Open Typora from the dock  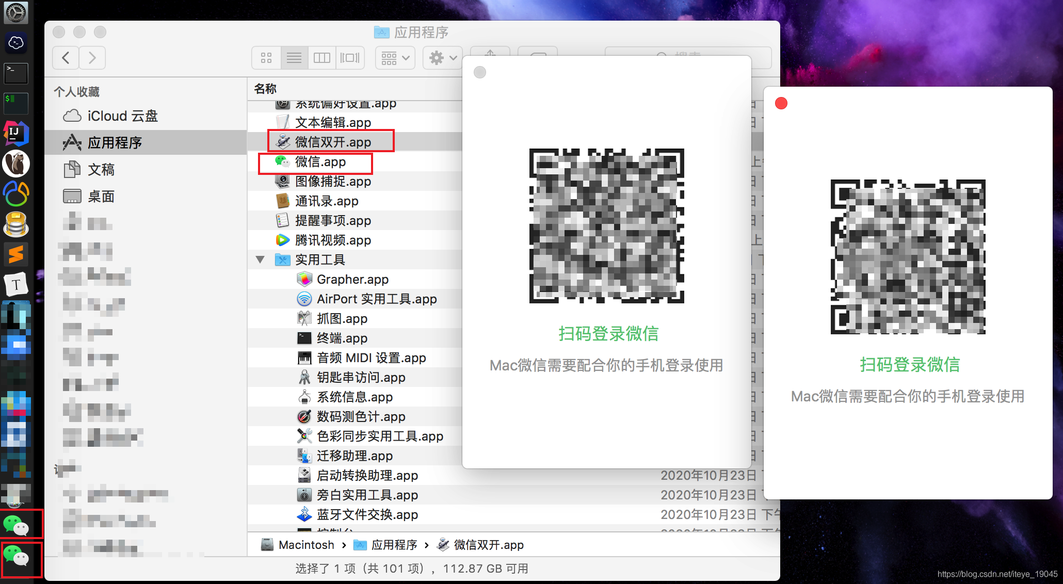point(16,284)
